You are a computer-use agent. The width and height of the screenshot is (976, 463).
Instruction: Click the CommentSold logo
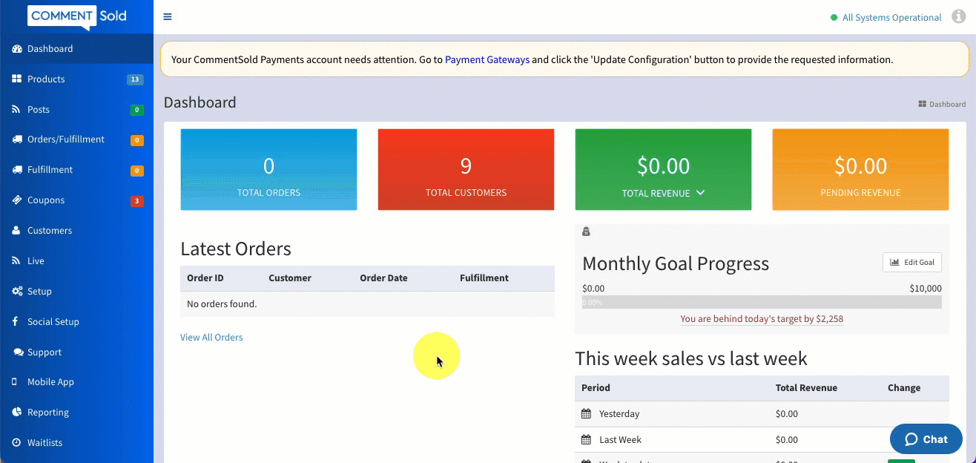[x=76, y=16]
